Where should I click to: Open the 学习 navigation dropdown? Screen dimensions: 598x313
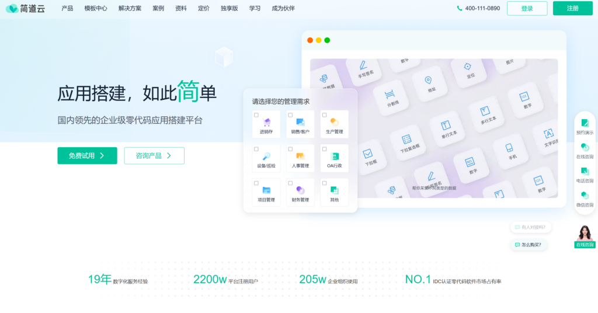tap(255, 9)
